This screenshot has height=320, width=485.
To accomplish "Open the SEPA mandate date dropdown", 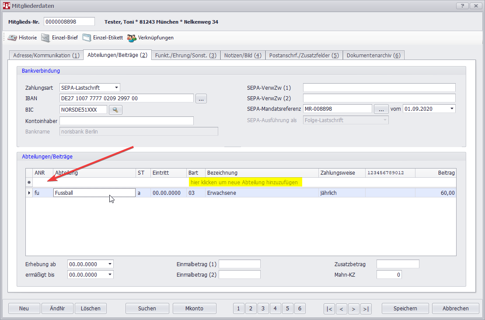I will pyautogui.click(x=451, y=109).
